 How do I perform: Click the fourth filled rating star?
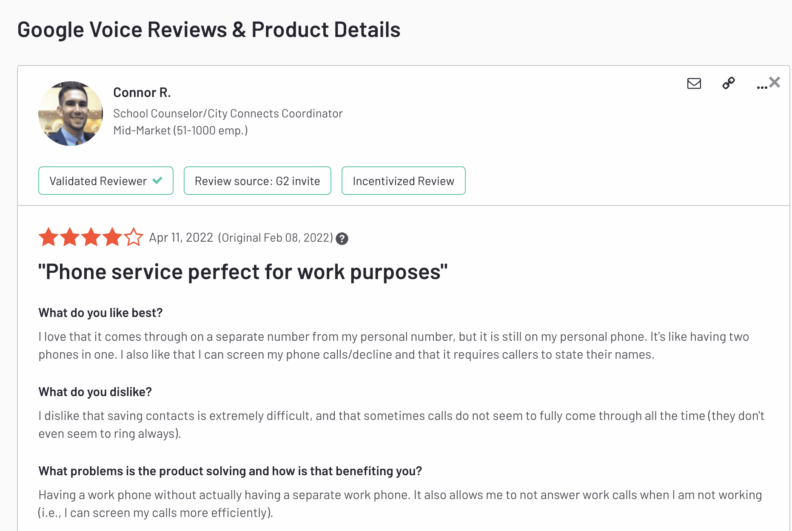pyautogui.click(x=112, y=237)
